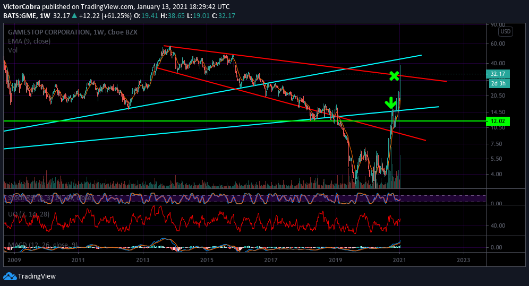Open the USD currency selector
The height and width of the screenshot is (286, 529).
pyautogui.click(x=506, y=31)
